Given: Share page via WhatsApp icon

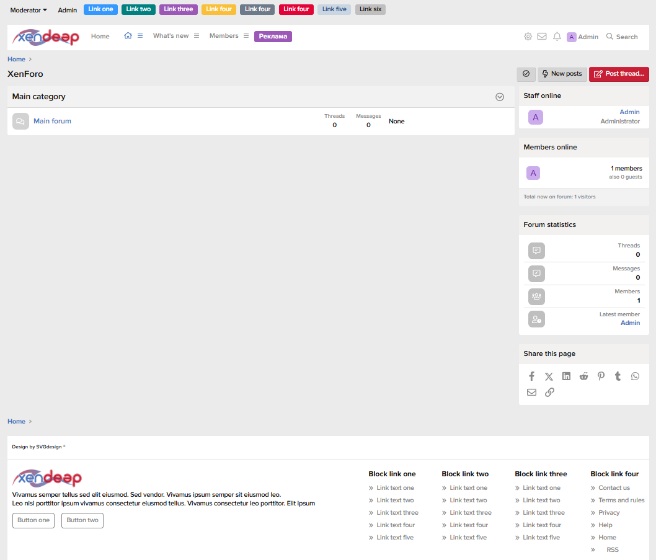Looking at the screenshot, I should 635,376.
